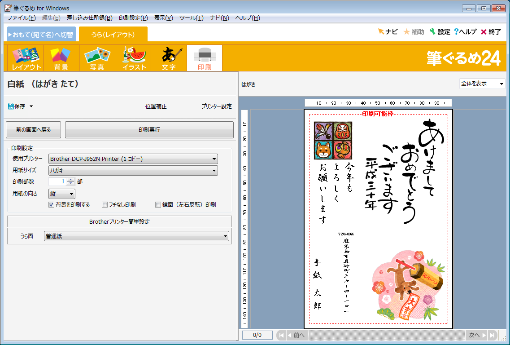The height and width of the screenshot is (345, 510).
Task: Open the 文字 text tool
Action: pos(169,58)
